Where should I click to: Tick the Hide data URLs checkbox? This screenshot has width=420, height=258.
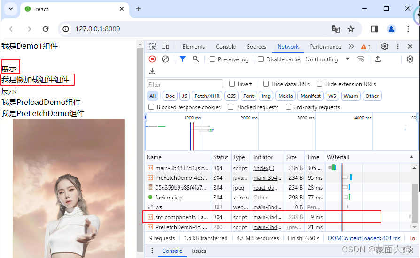(x=266, y=84)
